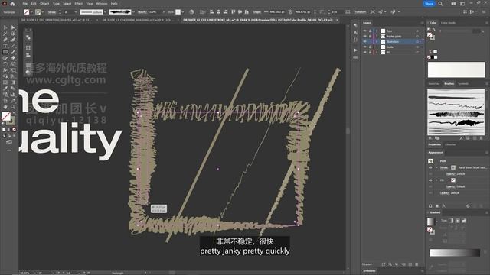Screen dimensions: 490x275
Task: Click Delete Brush trash icon
Action: pyautogui.click(x=482, y=137)
